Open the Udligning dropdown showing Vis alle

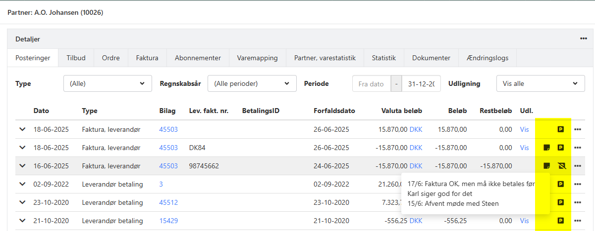pos(540,83)
